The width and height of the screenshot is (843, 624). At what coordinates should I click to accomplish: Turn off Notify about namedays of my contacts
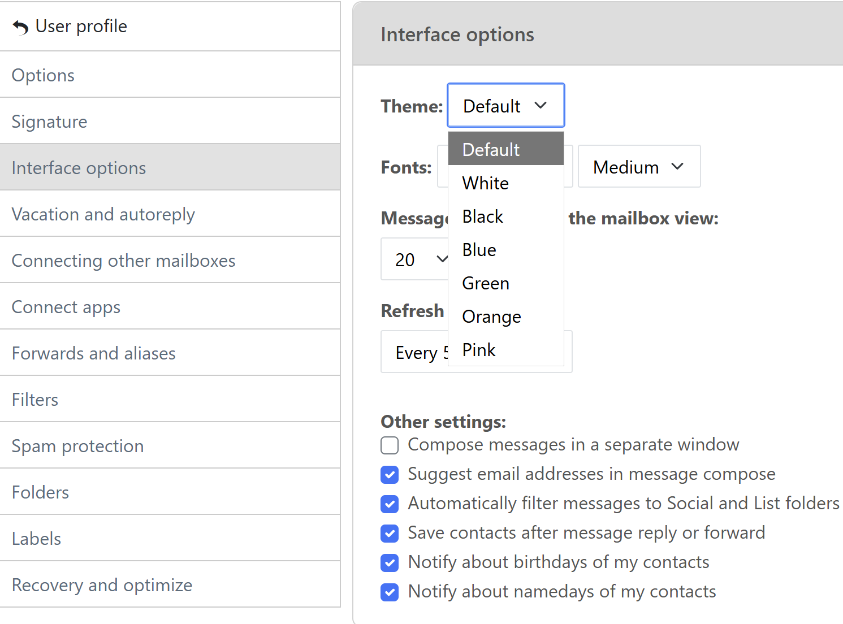390,592
